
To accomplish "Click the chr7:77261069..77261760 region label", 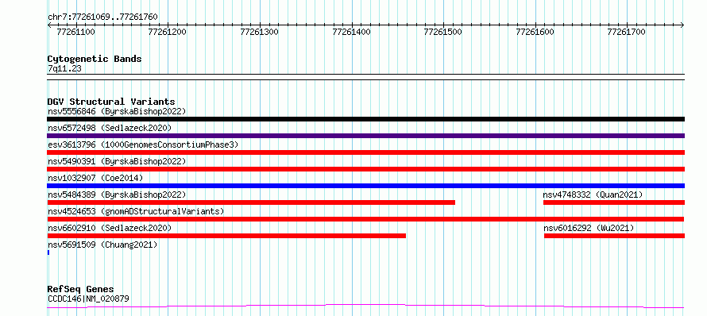I will pos(102,17).
